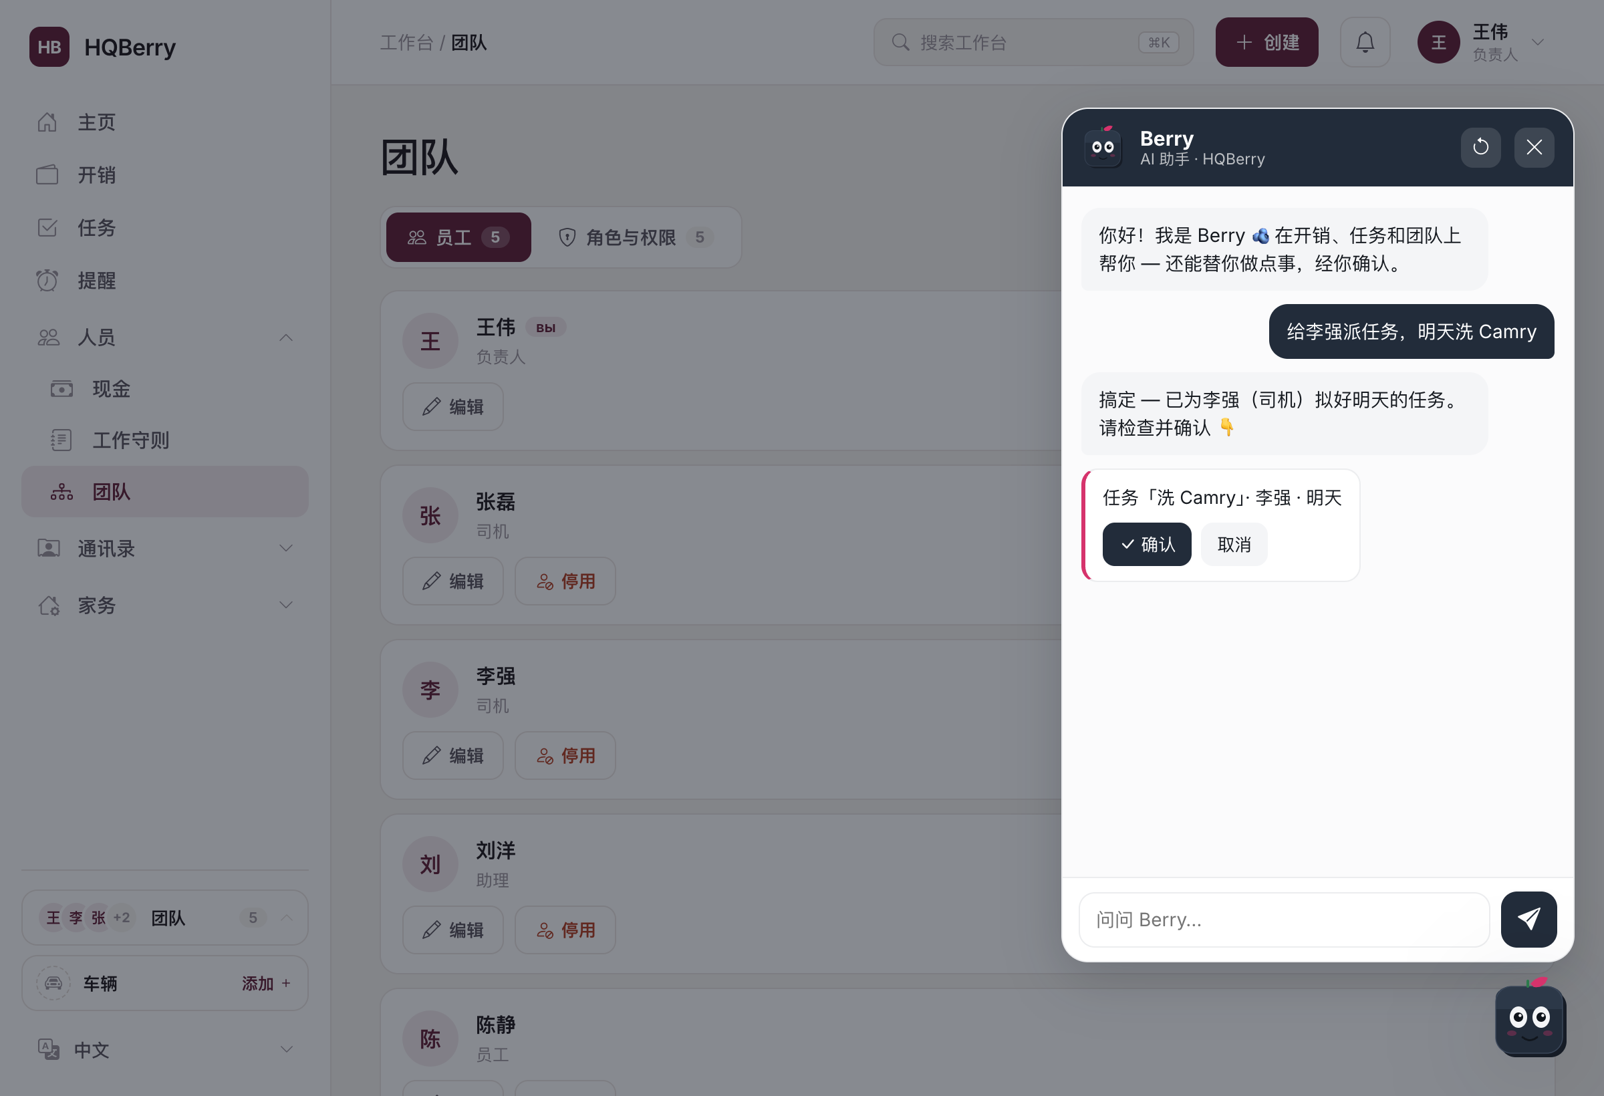
Task: Click the 开销 wallet icon
Action: (47, 174)
